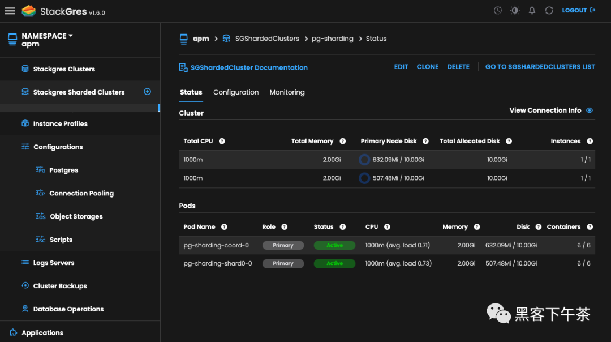Image resolution: width=611 pixels, height=342 pixels.
Task: Open the hamburger menu icon
Action: 10,11
